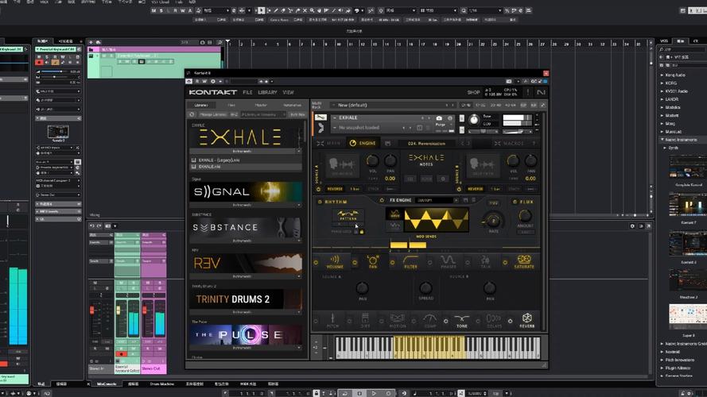This screenshot has height=397, width=707.
Task: Select the Saturate effect tape icon
Action: tap(524, 260)
